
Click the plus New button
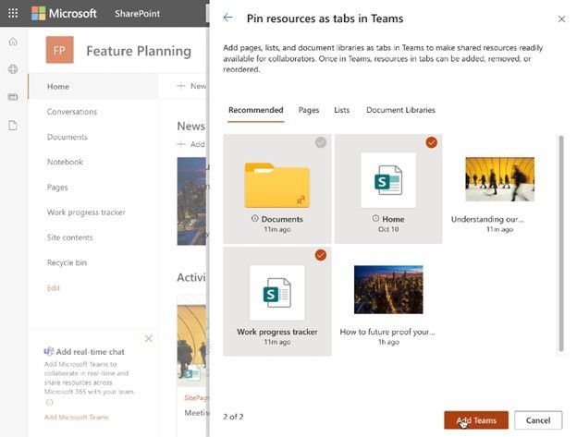191,86
